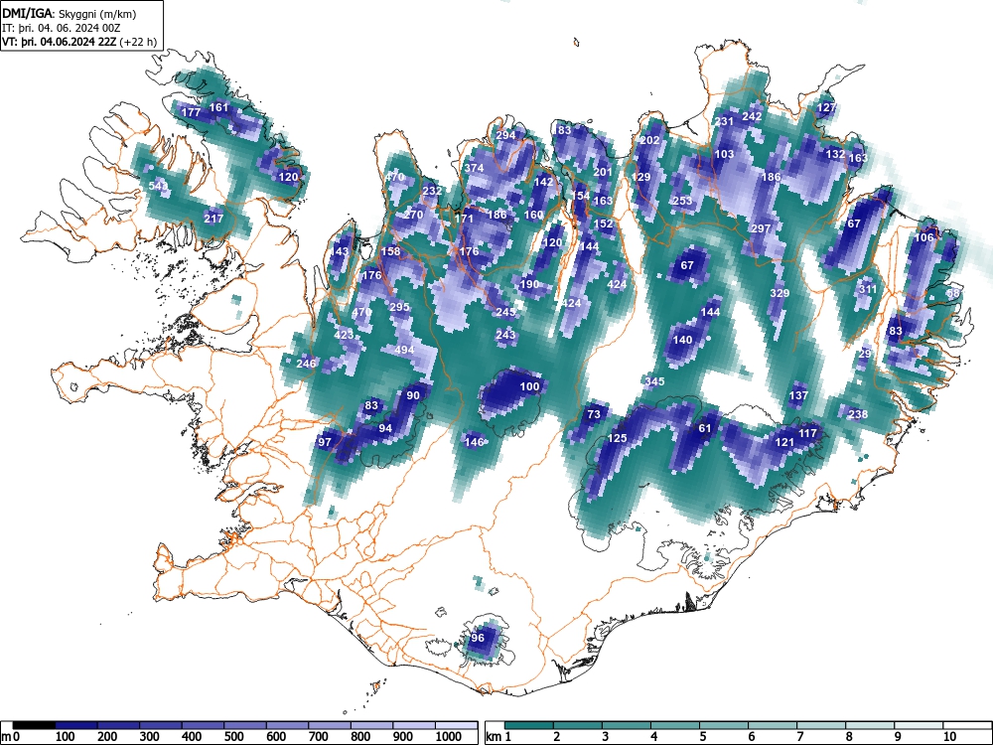Click the '121' visibility value on the map

pyautogui.click(x=784, y=442)
